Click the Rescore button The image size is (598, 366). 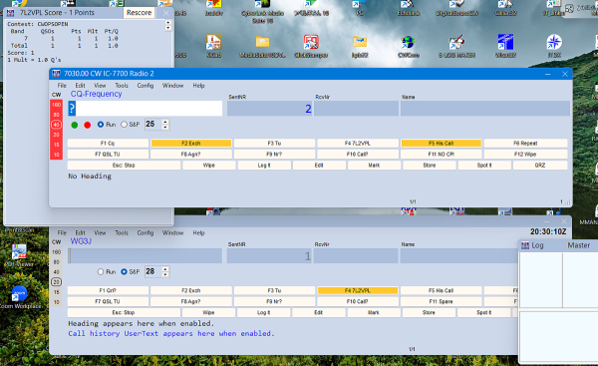(x=139, y=13)
